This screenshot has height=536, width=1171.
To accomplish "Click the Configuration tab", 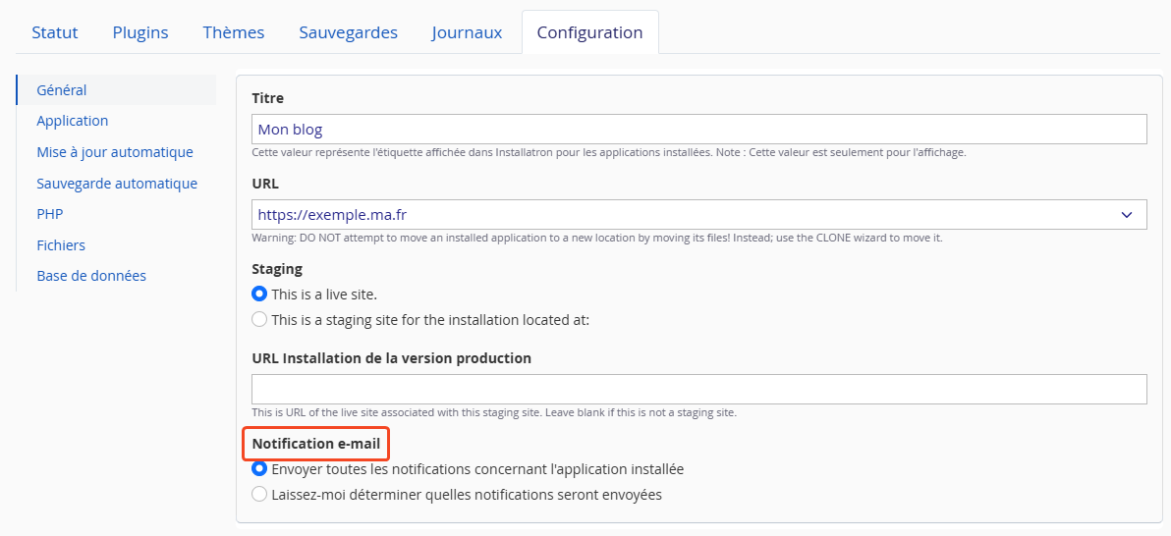I will click(x=589, y=32).
